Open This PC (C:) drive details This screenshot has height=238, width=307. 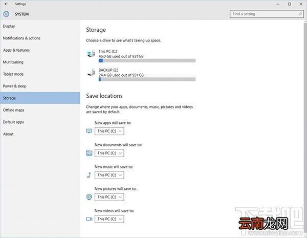click(141, 56)
